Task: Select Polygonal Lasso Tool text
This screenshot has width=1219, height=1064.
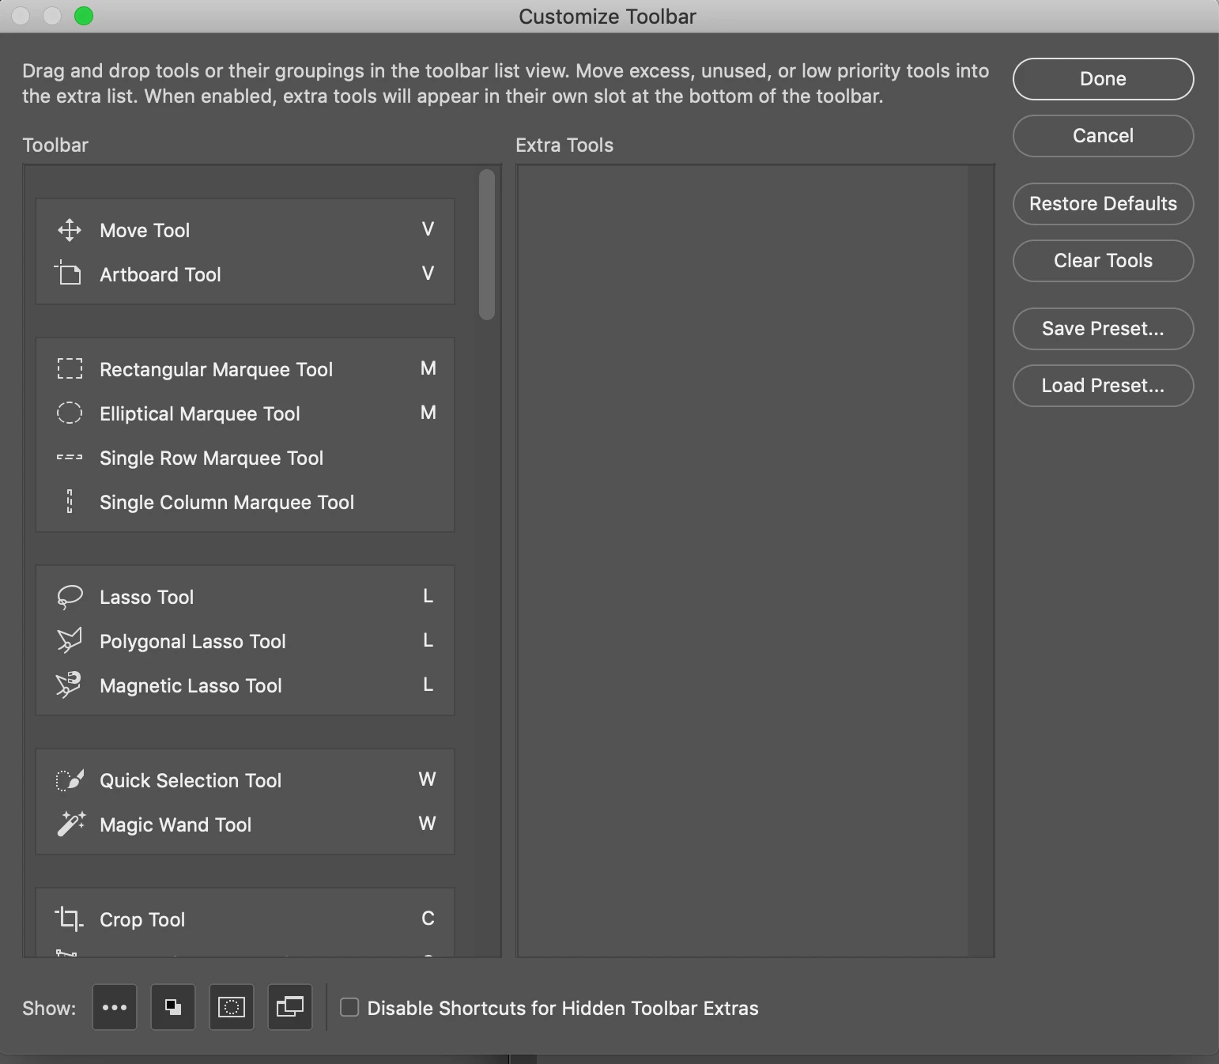Action: 193,641
